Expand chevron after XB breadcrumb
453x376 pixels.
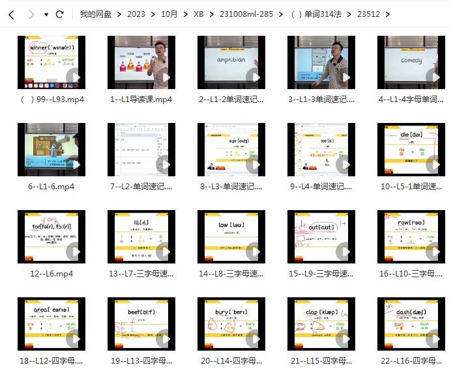[x=211, y=14]
